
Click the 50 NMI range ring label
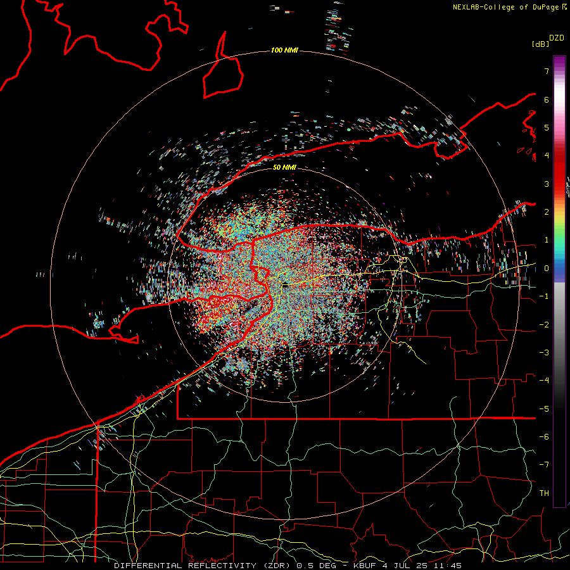(284, 167)
